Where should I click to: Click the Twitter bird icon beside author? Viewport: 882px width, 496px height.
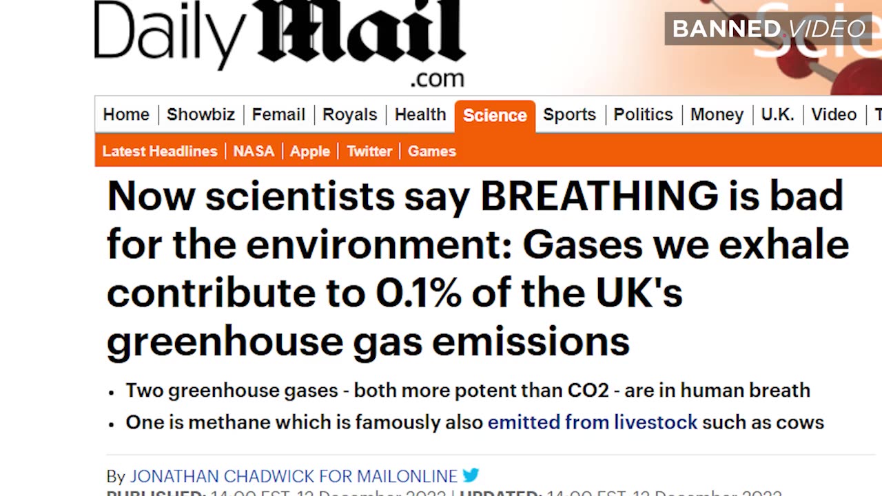(x=471, y=475)
